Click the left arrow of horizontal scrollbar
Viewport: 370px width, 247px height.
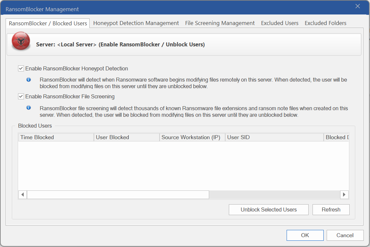(x=23, y=194)
